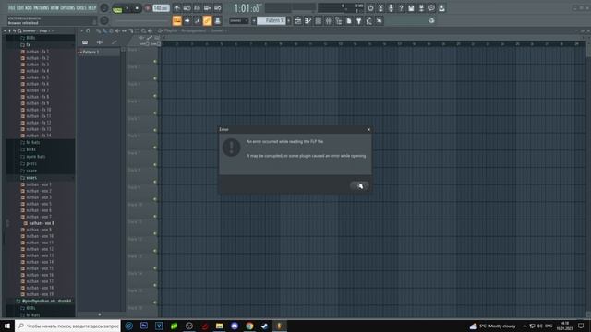The height and width of the screenshot is (332, 591).
Task: Toggle wait for input recording
Action: point(187,8)
